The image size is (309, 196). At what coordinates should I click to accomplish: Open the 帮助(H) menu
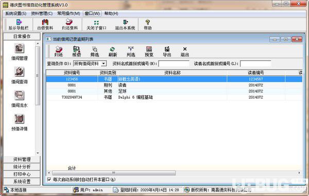(111, 13)
